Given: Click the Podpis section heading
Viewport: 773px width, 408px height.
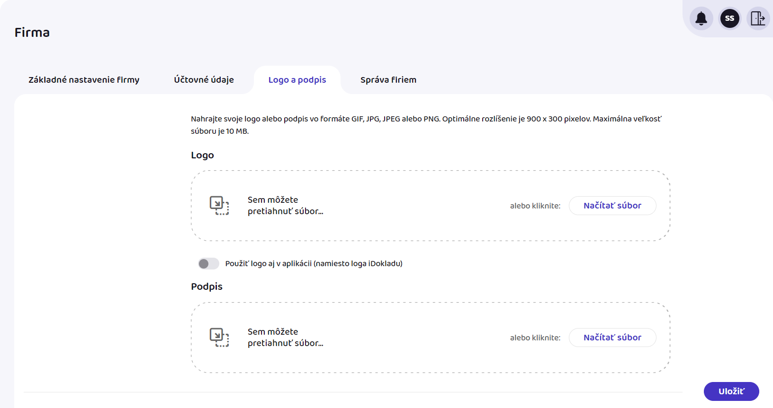Looking at the screenshot, I should click(207, 286).
